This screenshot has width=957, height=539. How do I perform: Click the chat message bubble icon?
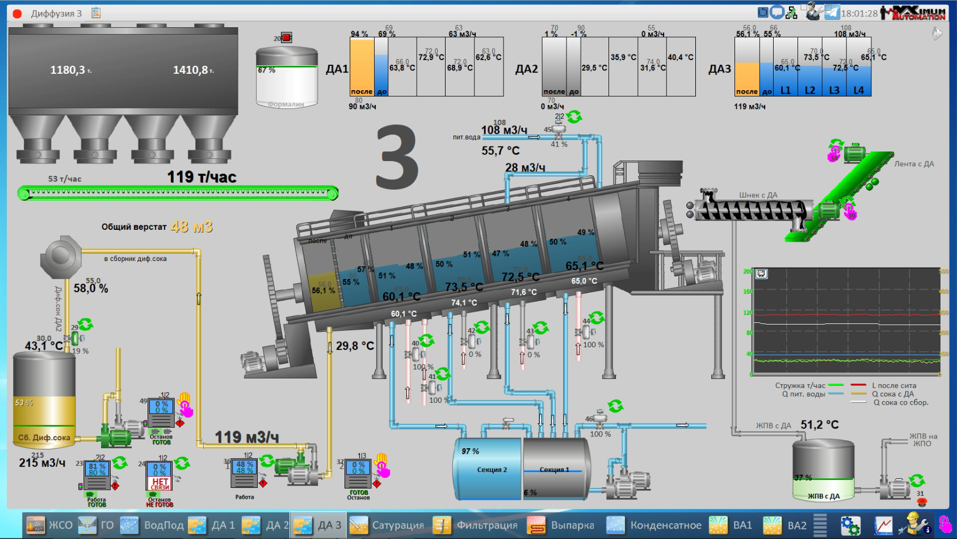click(x=776, y=12)
